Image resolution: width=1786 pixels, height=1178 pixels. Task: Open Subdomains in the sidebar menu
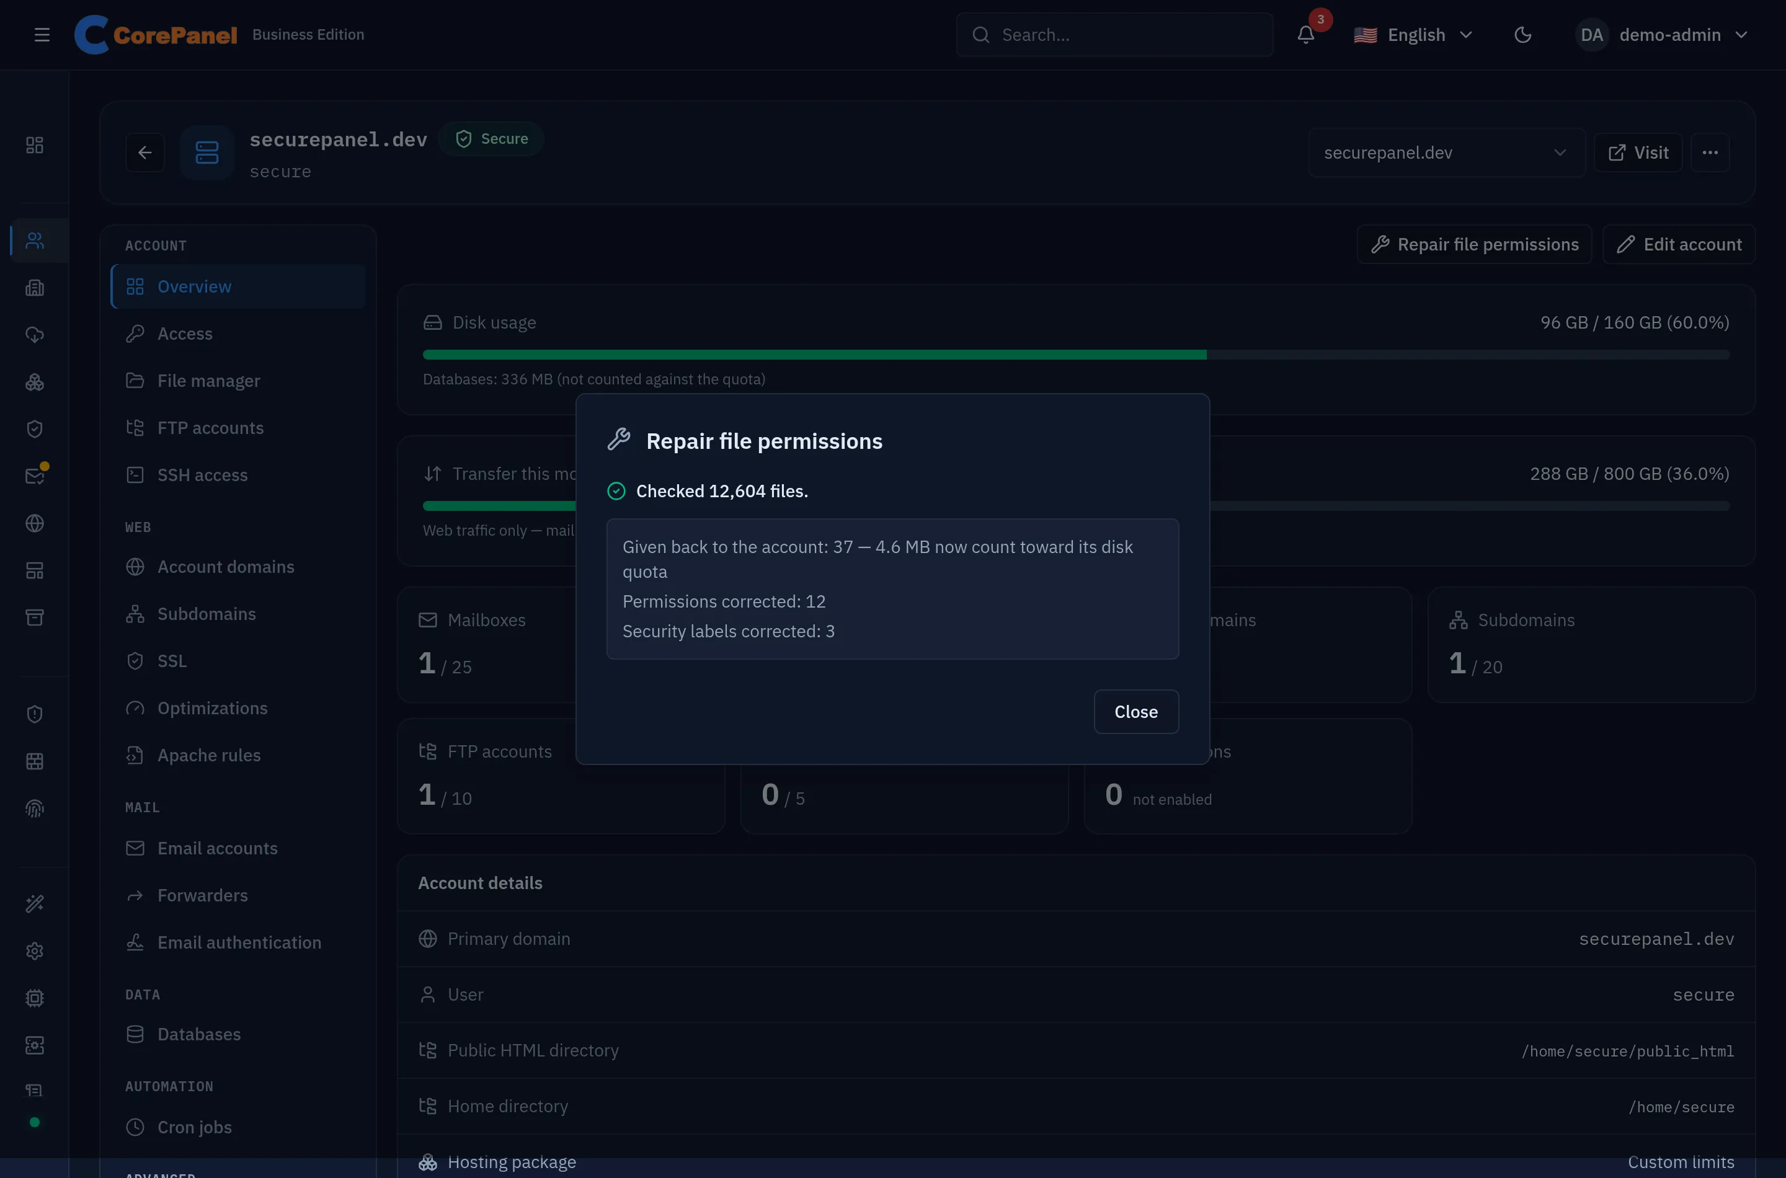pos(238,614)
